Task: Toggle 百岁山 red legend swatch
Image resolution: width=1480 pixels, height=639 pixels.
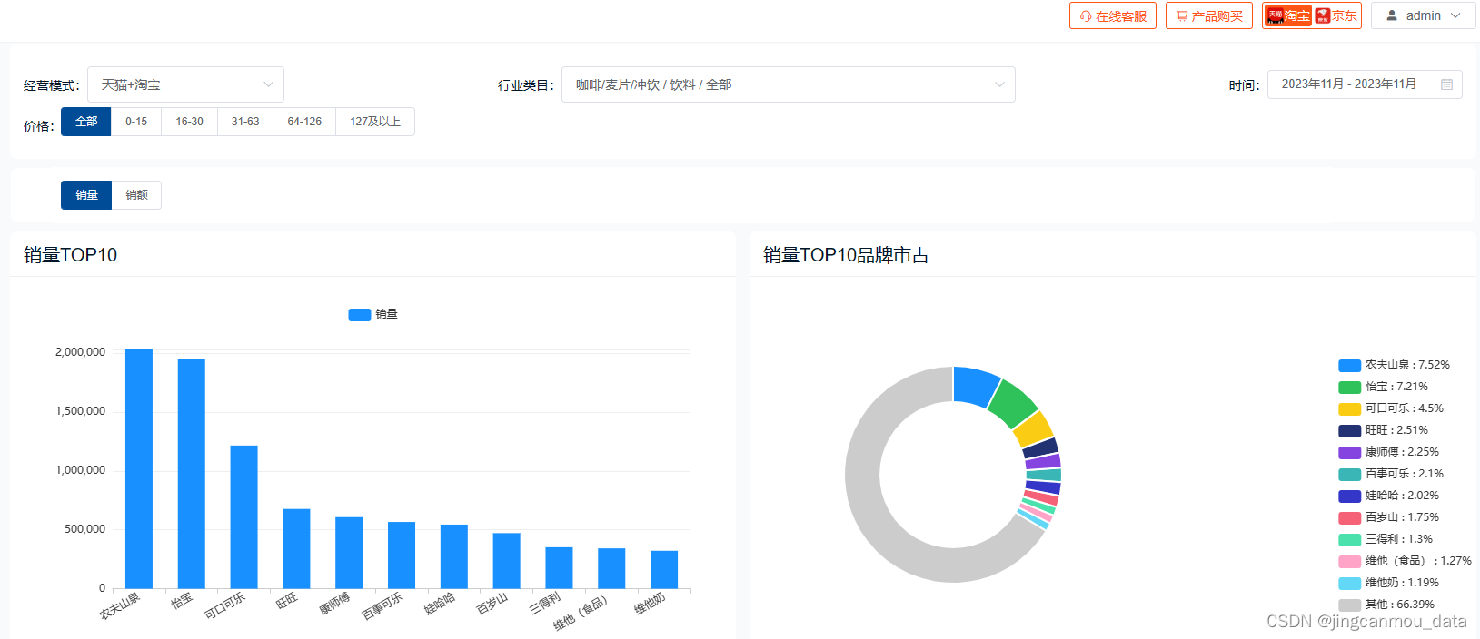Action: point(1349,517)
